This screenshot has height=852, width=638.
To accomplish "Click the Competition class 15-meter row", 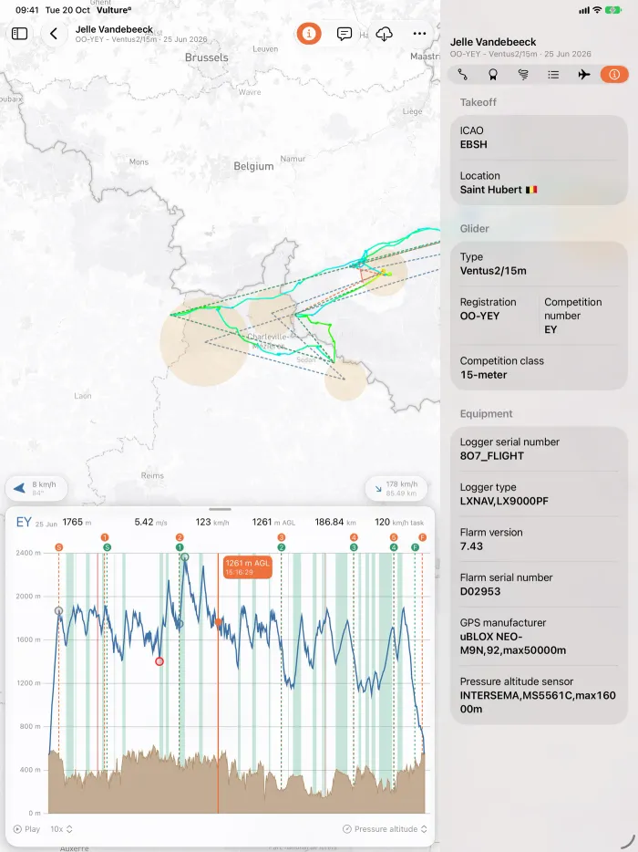I will [540, 368].
